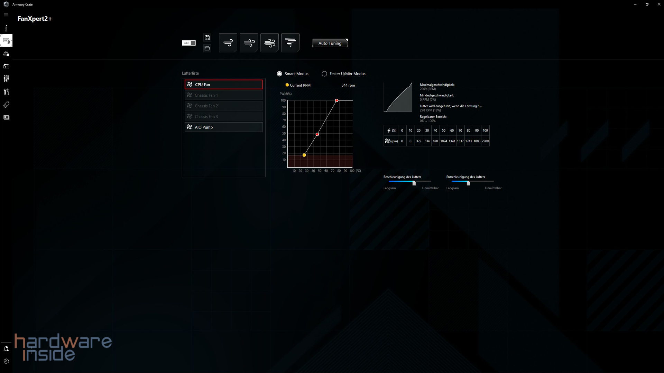This screenshot has width=664, height=373.
Task: Open a saved fan profile
Action: coord(207,48)
